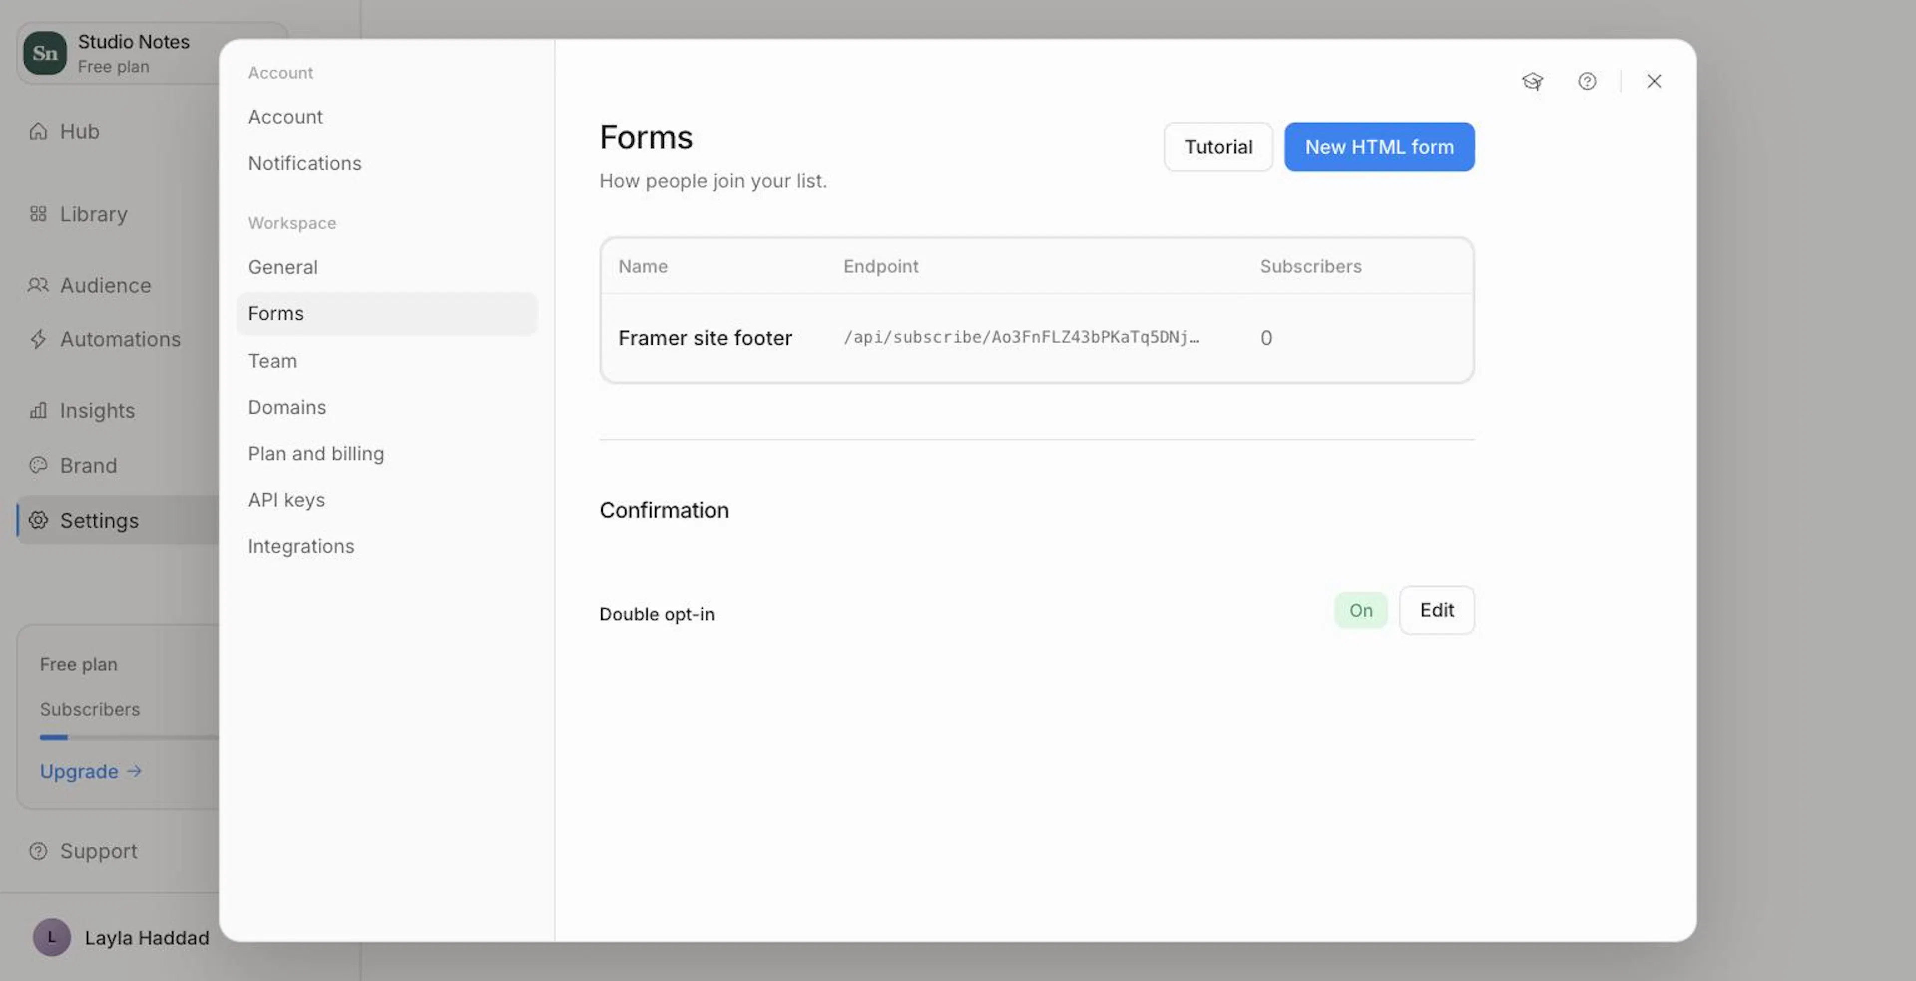Click the Audience people icon
Screen dimensions: 1916x981
click(38, 285)
